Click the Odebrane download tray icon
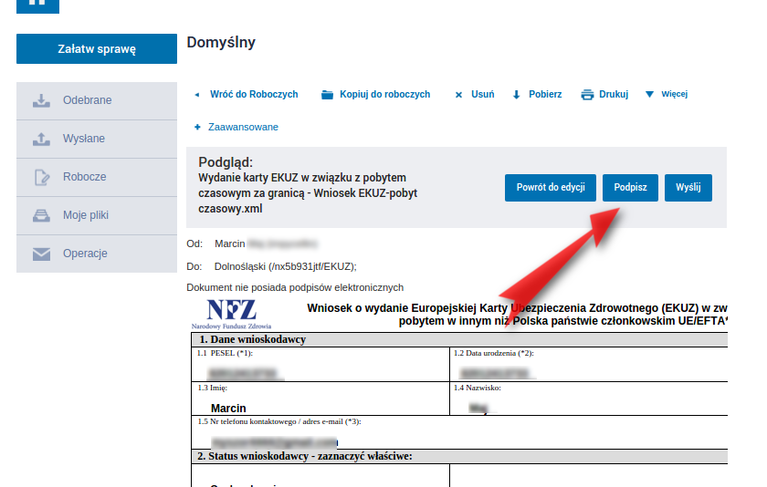Screen dimensions: 767x487 (42, 100)
